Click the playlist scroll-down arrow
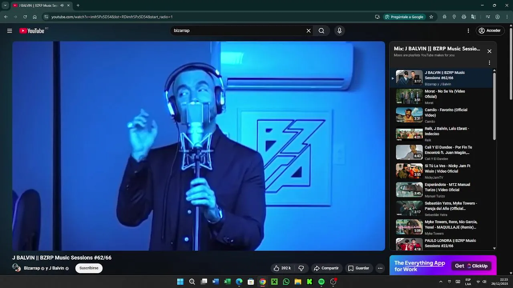 point(494,248)
